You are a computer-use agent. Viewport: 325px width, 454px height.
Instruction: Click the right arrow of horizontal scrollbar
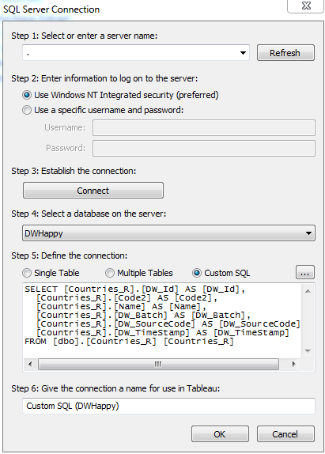pos(294,364)
